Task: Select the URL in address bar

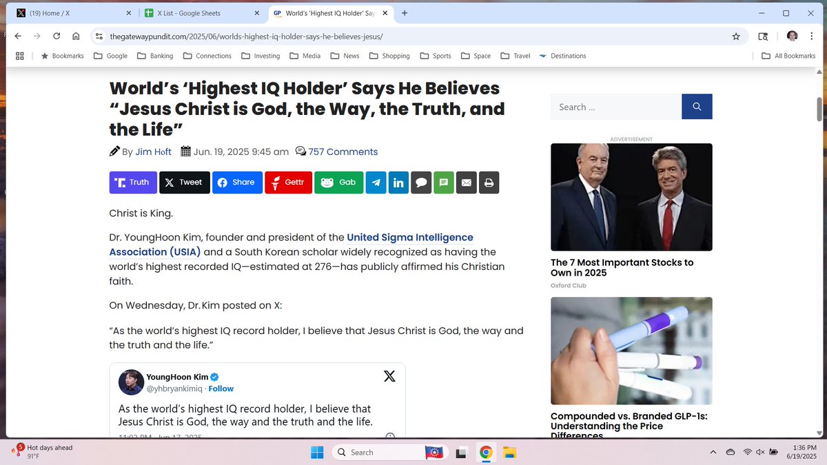Action: click(247, 37)
